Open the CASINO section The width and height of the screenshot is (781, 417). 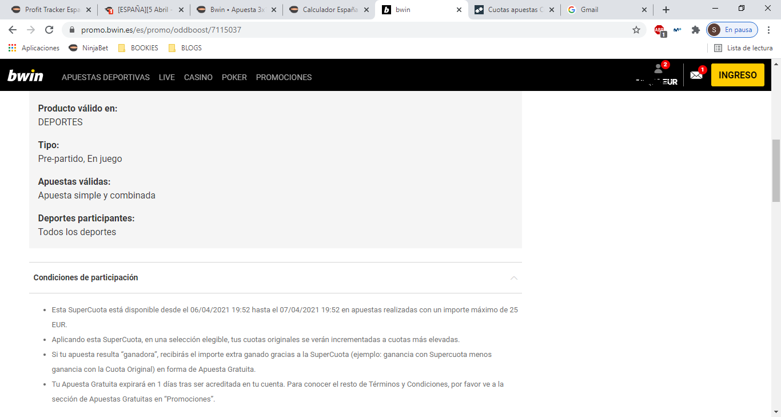coord(198,77)
